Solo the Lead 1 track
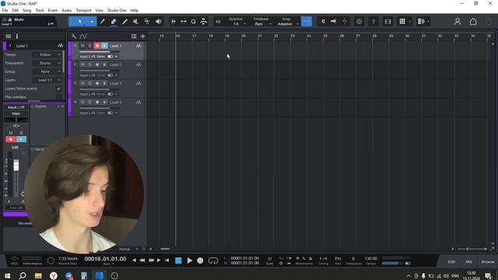 90,46
